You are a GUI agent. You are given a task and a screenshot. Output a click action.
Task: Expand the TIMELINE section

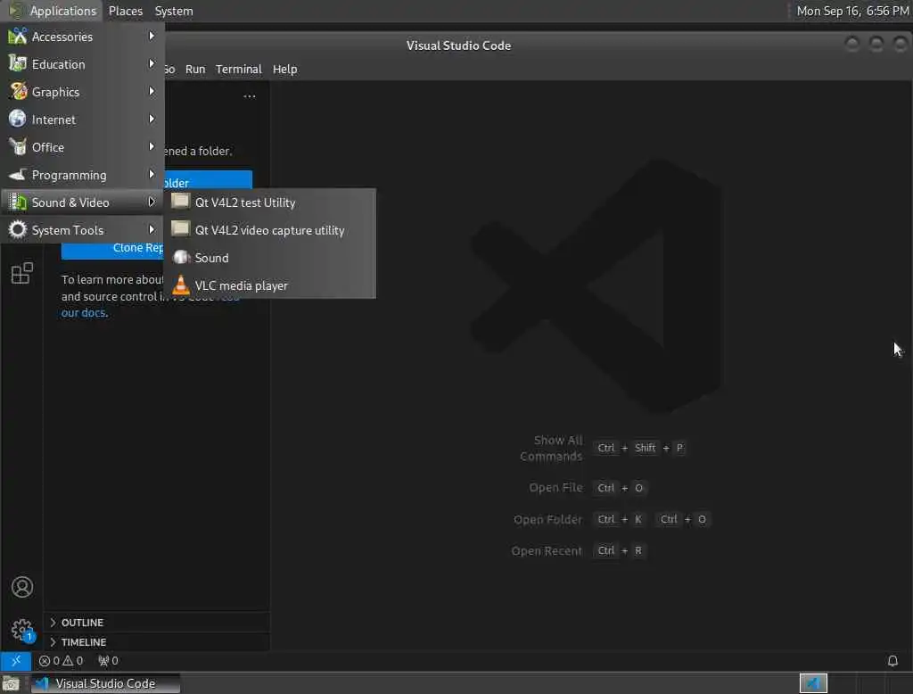[156, 641]
